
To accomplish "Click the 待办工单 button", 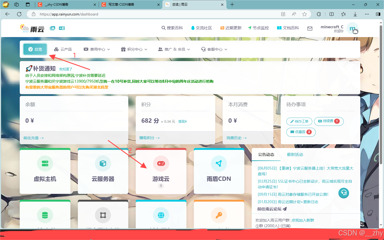I will click(x=299, y=121).
